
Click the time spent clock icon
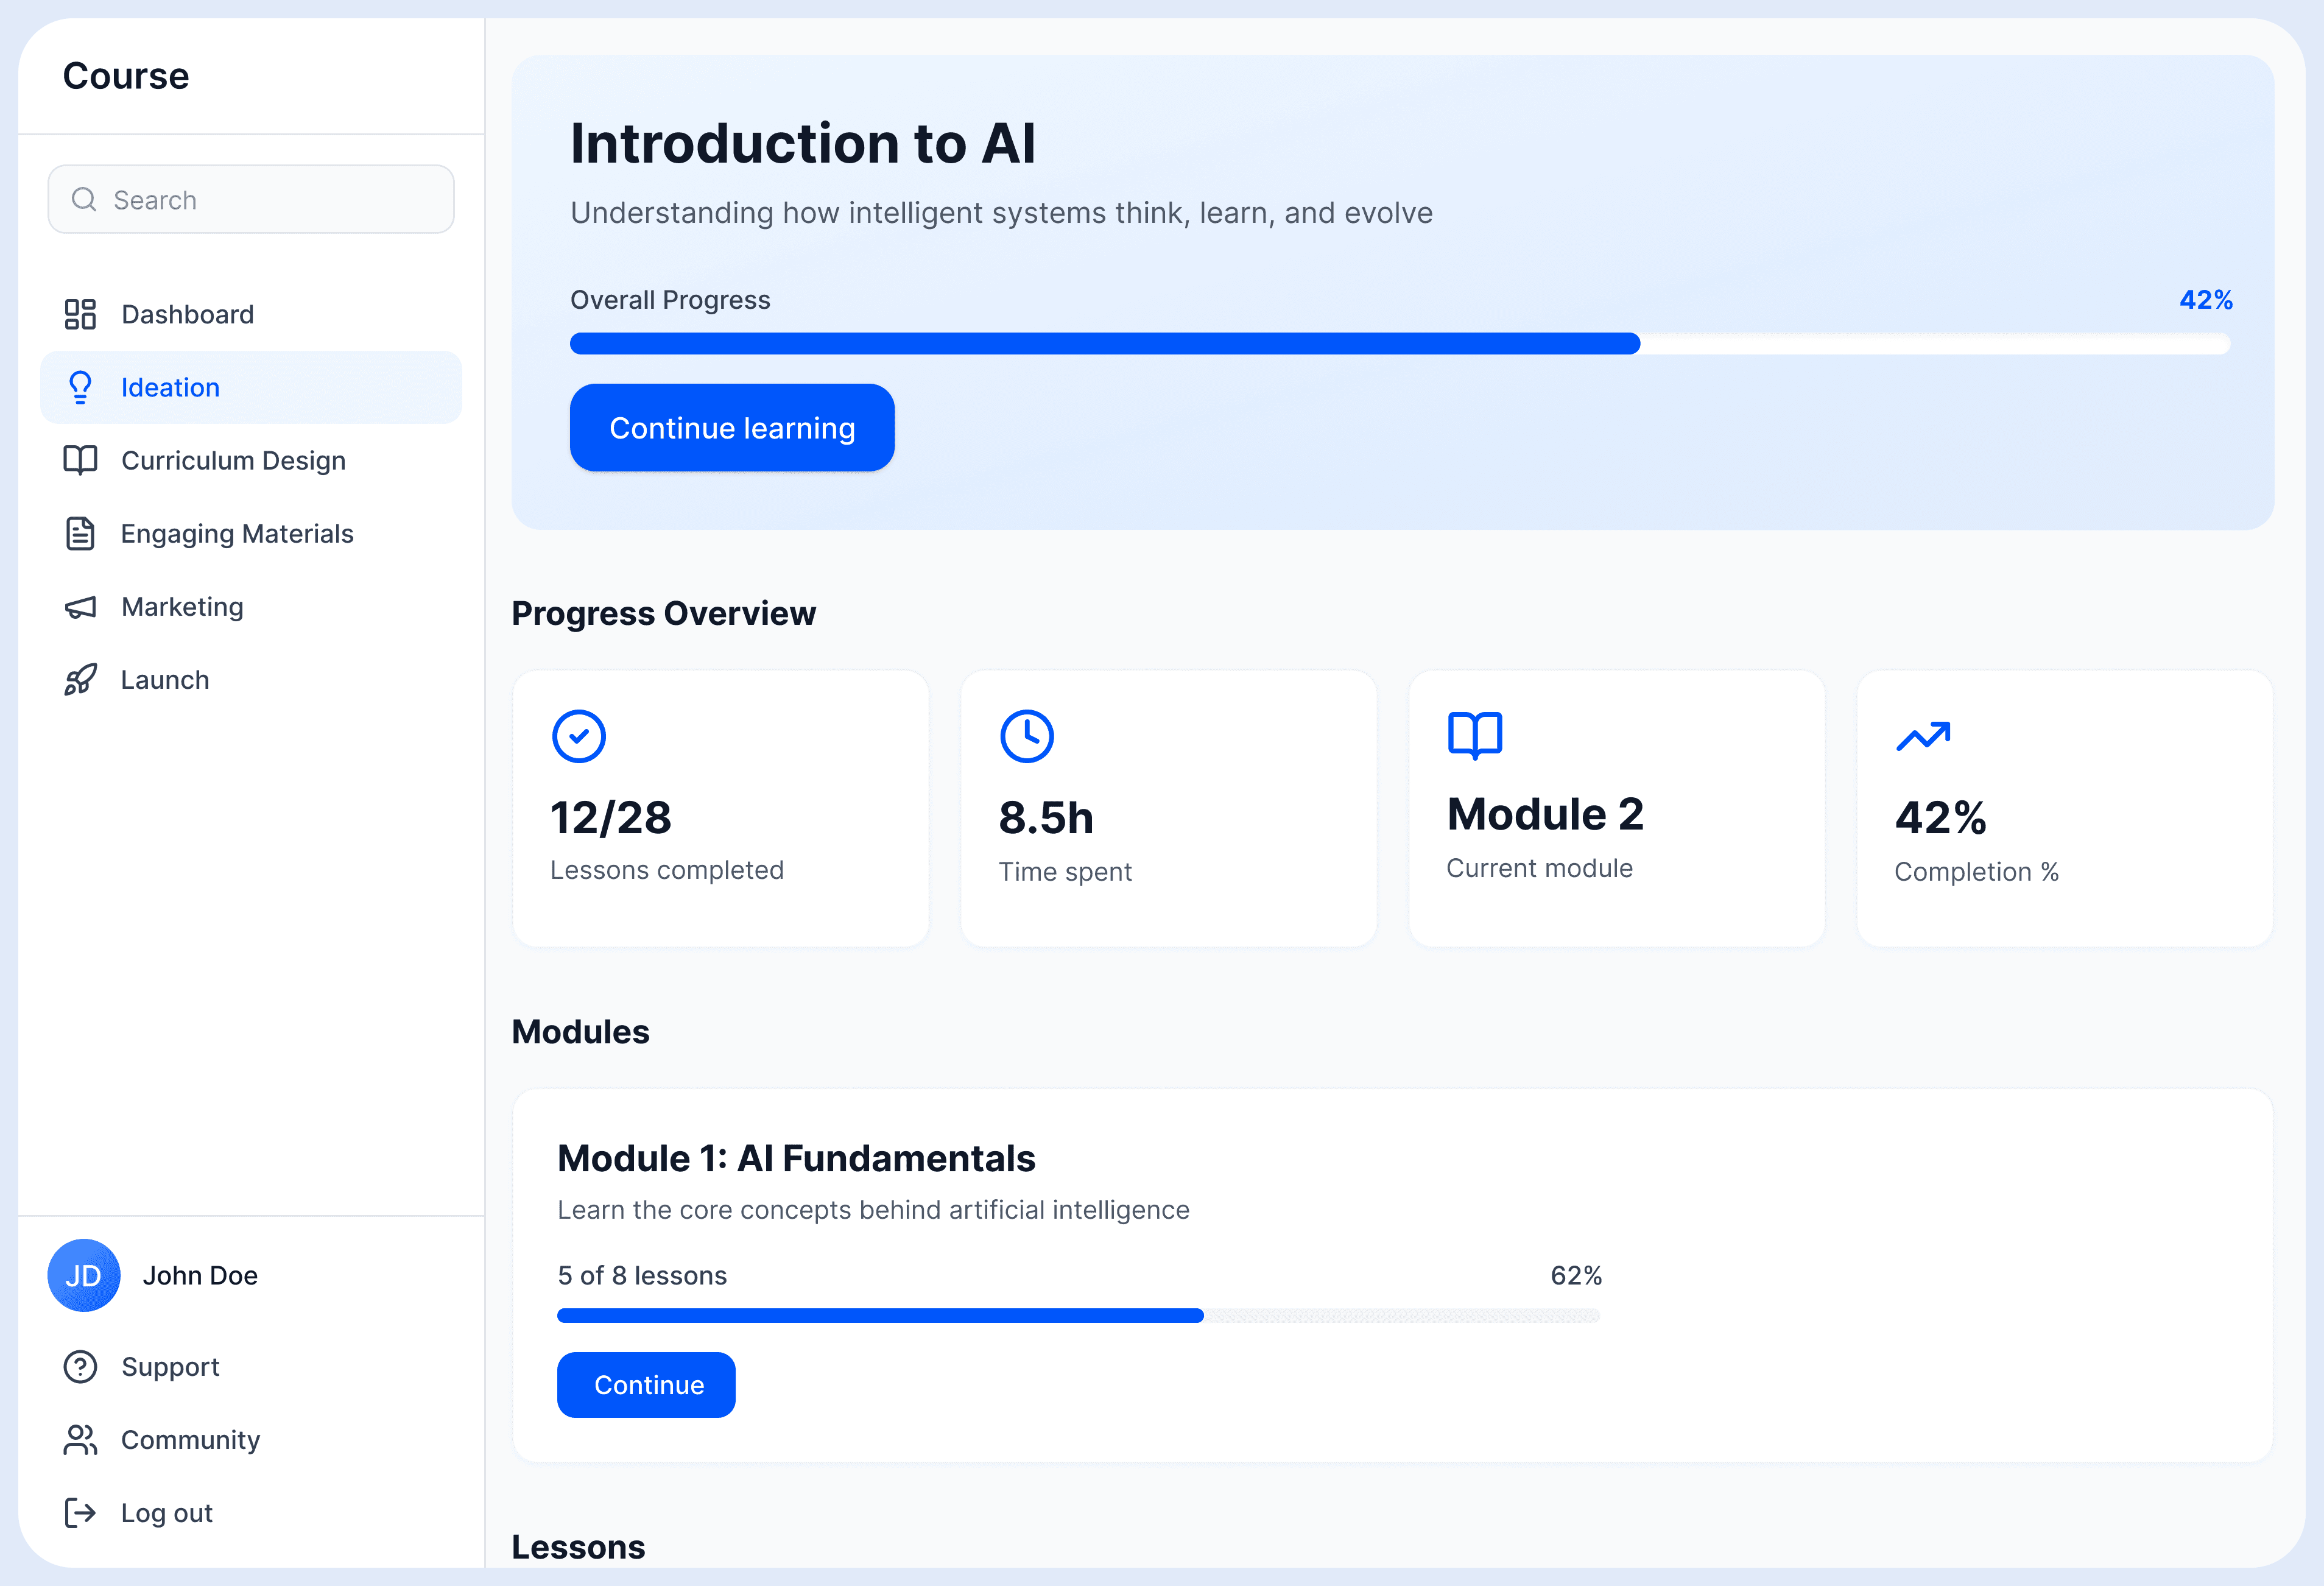(x=1027, y=736)
